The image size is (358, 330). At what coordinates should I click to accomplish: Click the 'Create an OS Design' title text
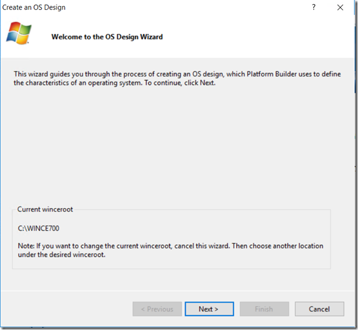tap(34, 7)
